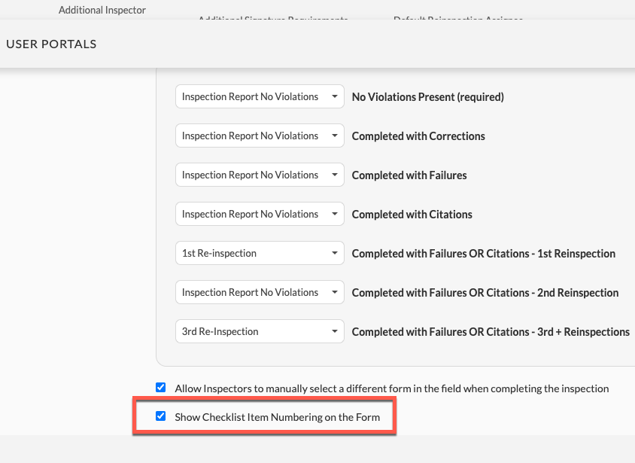Toggle the Show Checklist Item Numbering checkbox
This screenshot has width=635, height=463.
(x=161, y=416)
